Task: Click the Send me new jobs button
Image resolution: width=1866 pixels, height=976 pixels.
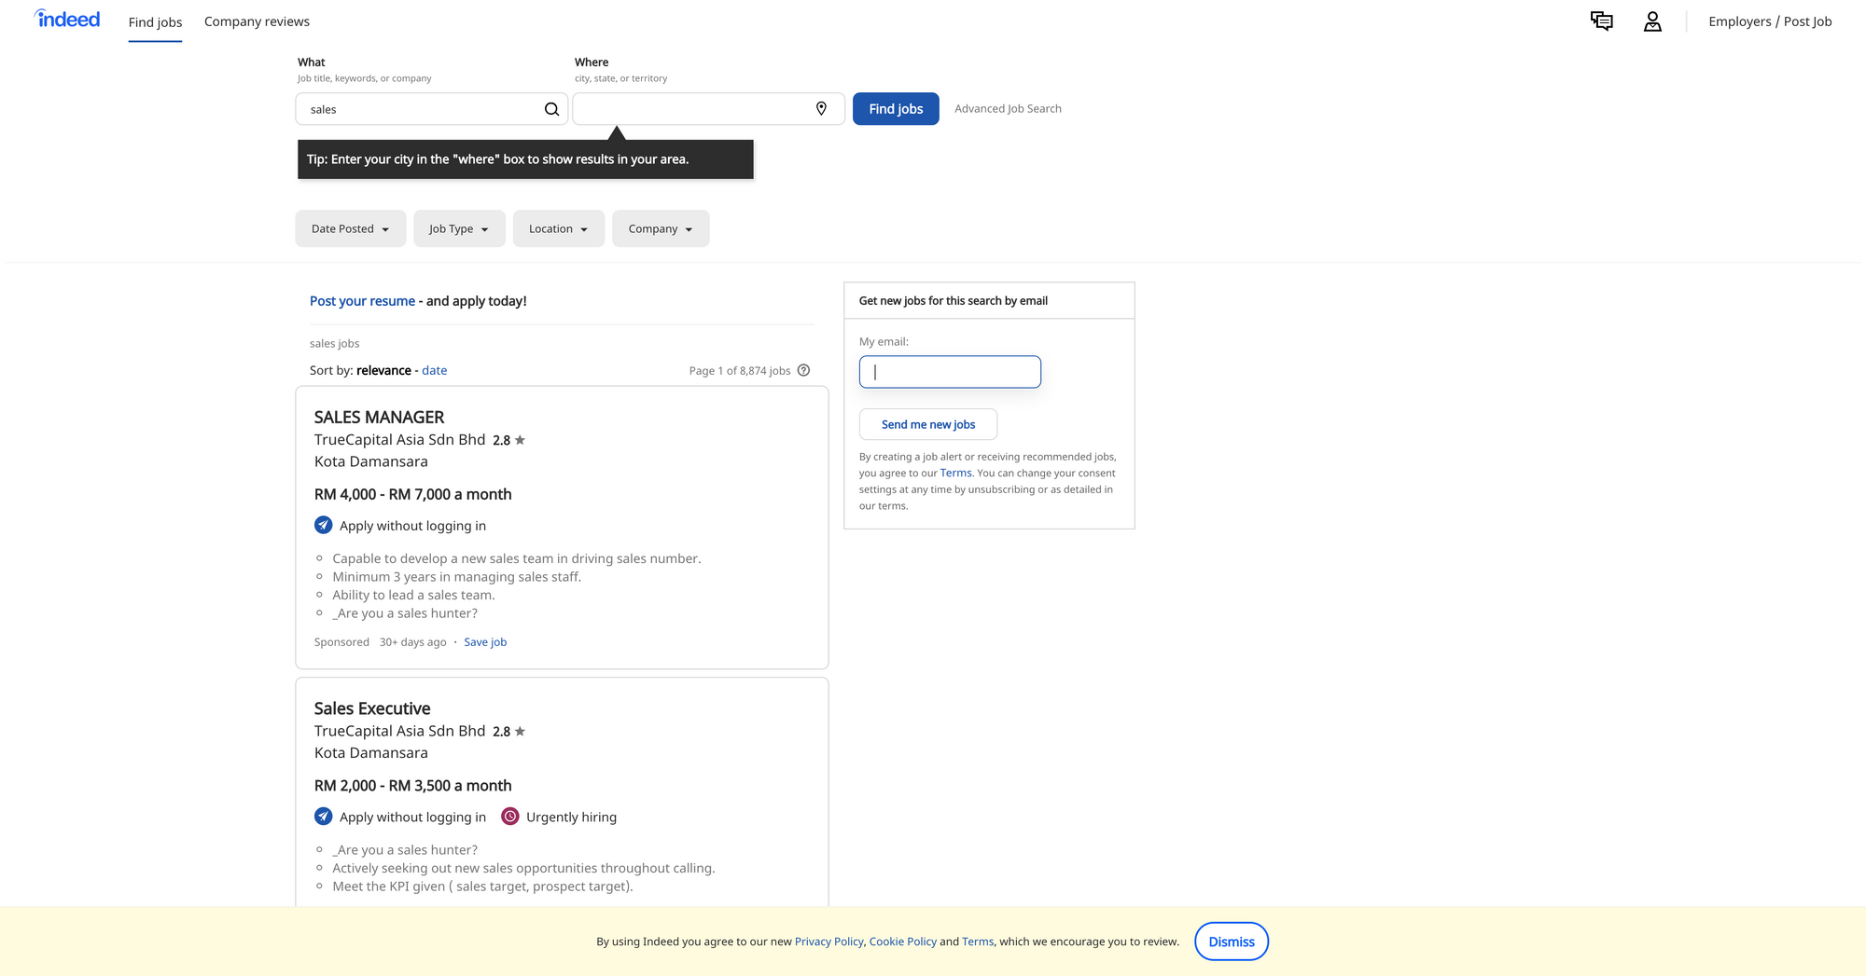Action: [928, 424]
